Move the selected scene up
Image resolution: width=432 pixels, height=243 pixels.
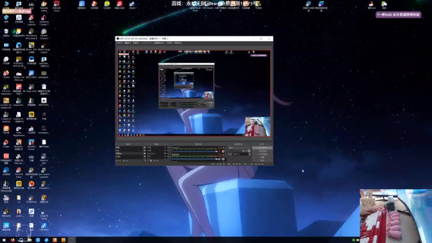tap(124, 161)
